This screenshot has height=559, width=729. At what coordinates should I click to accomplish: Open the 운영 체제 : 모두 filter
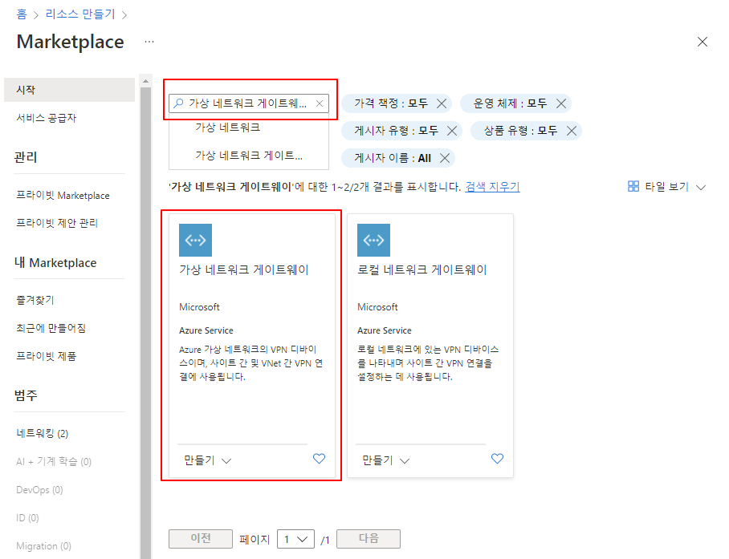pos(510,103)
